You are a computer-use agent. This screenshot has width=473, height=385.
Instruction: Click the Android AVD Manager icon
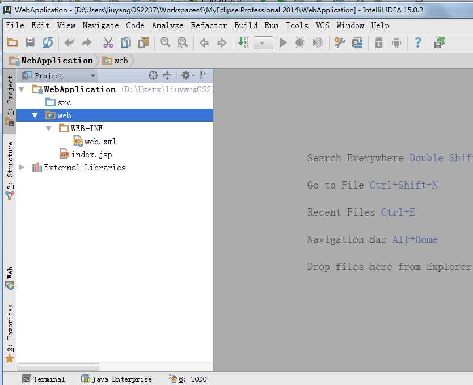[x=396, y=43]
